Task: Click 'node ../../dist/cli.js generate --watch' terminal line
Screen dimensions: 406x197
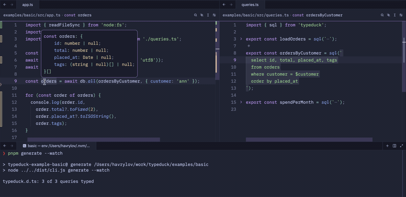Action: click(59, 170)
